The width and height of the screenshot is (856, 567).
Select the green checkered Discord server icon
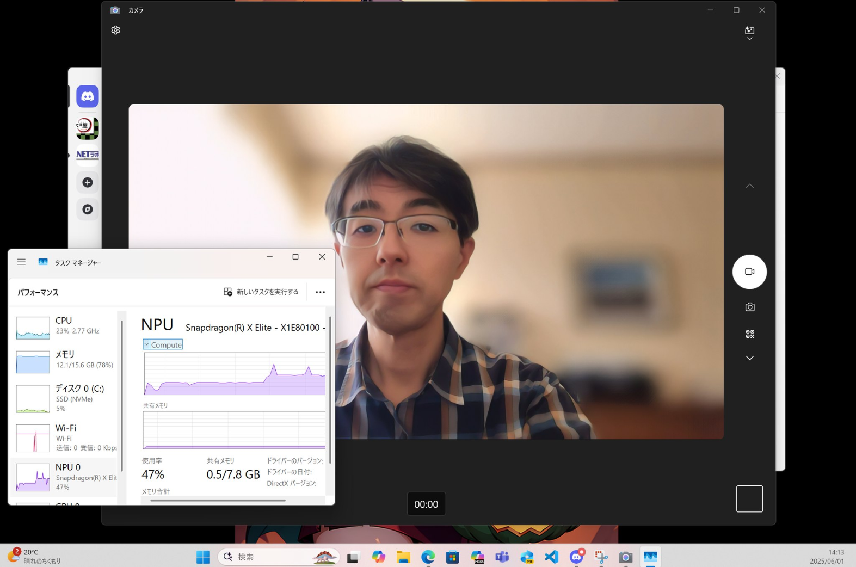pos(88,128)
